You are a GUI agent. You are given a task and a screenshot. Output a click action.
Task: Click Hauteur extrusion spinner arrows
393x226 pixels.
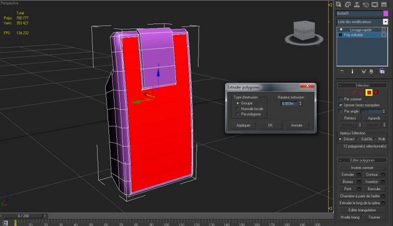tap(300, 103)
